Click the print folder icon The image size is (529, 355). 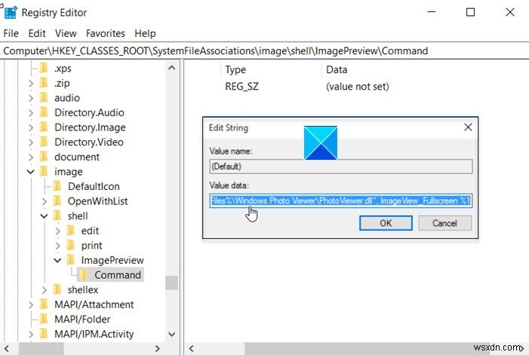click(x=71, y=246)
